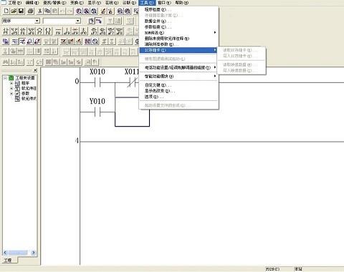Close the project panel with X button
This screenshot has height=272, width=344.
35,70
